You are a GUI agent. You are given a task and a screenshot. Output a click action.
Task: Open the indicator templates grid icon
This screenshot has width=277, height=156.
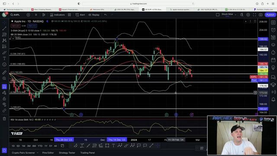(69, 15)
